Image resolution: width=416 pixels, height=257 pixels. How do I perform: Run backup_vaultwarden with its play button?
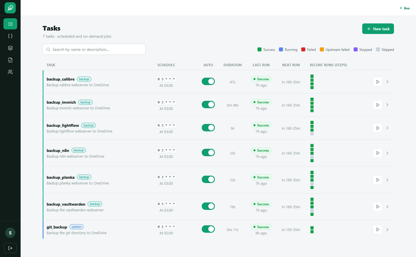pyautogui.click(x=378, y=207)
